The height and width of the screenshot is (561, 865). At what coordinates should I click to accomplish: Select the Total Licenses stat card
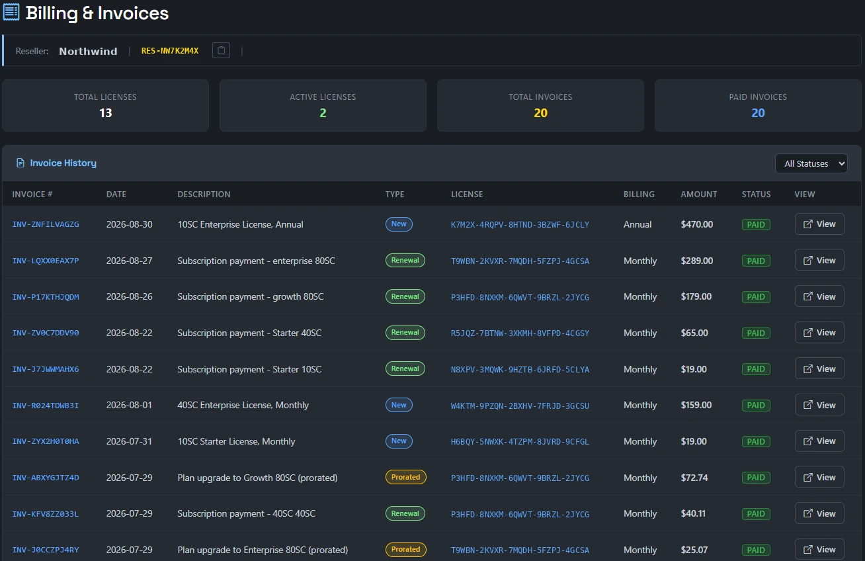click(105, 106)
